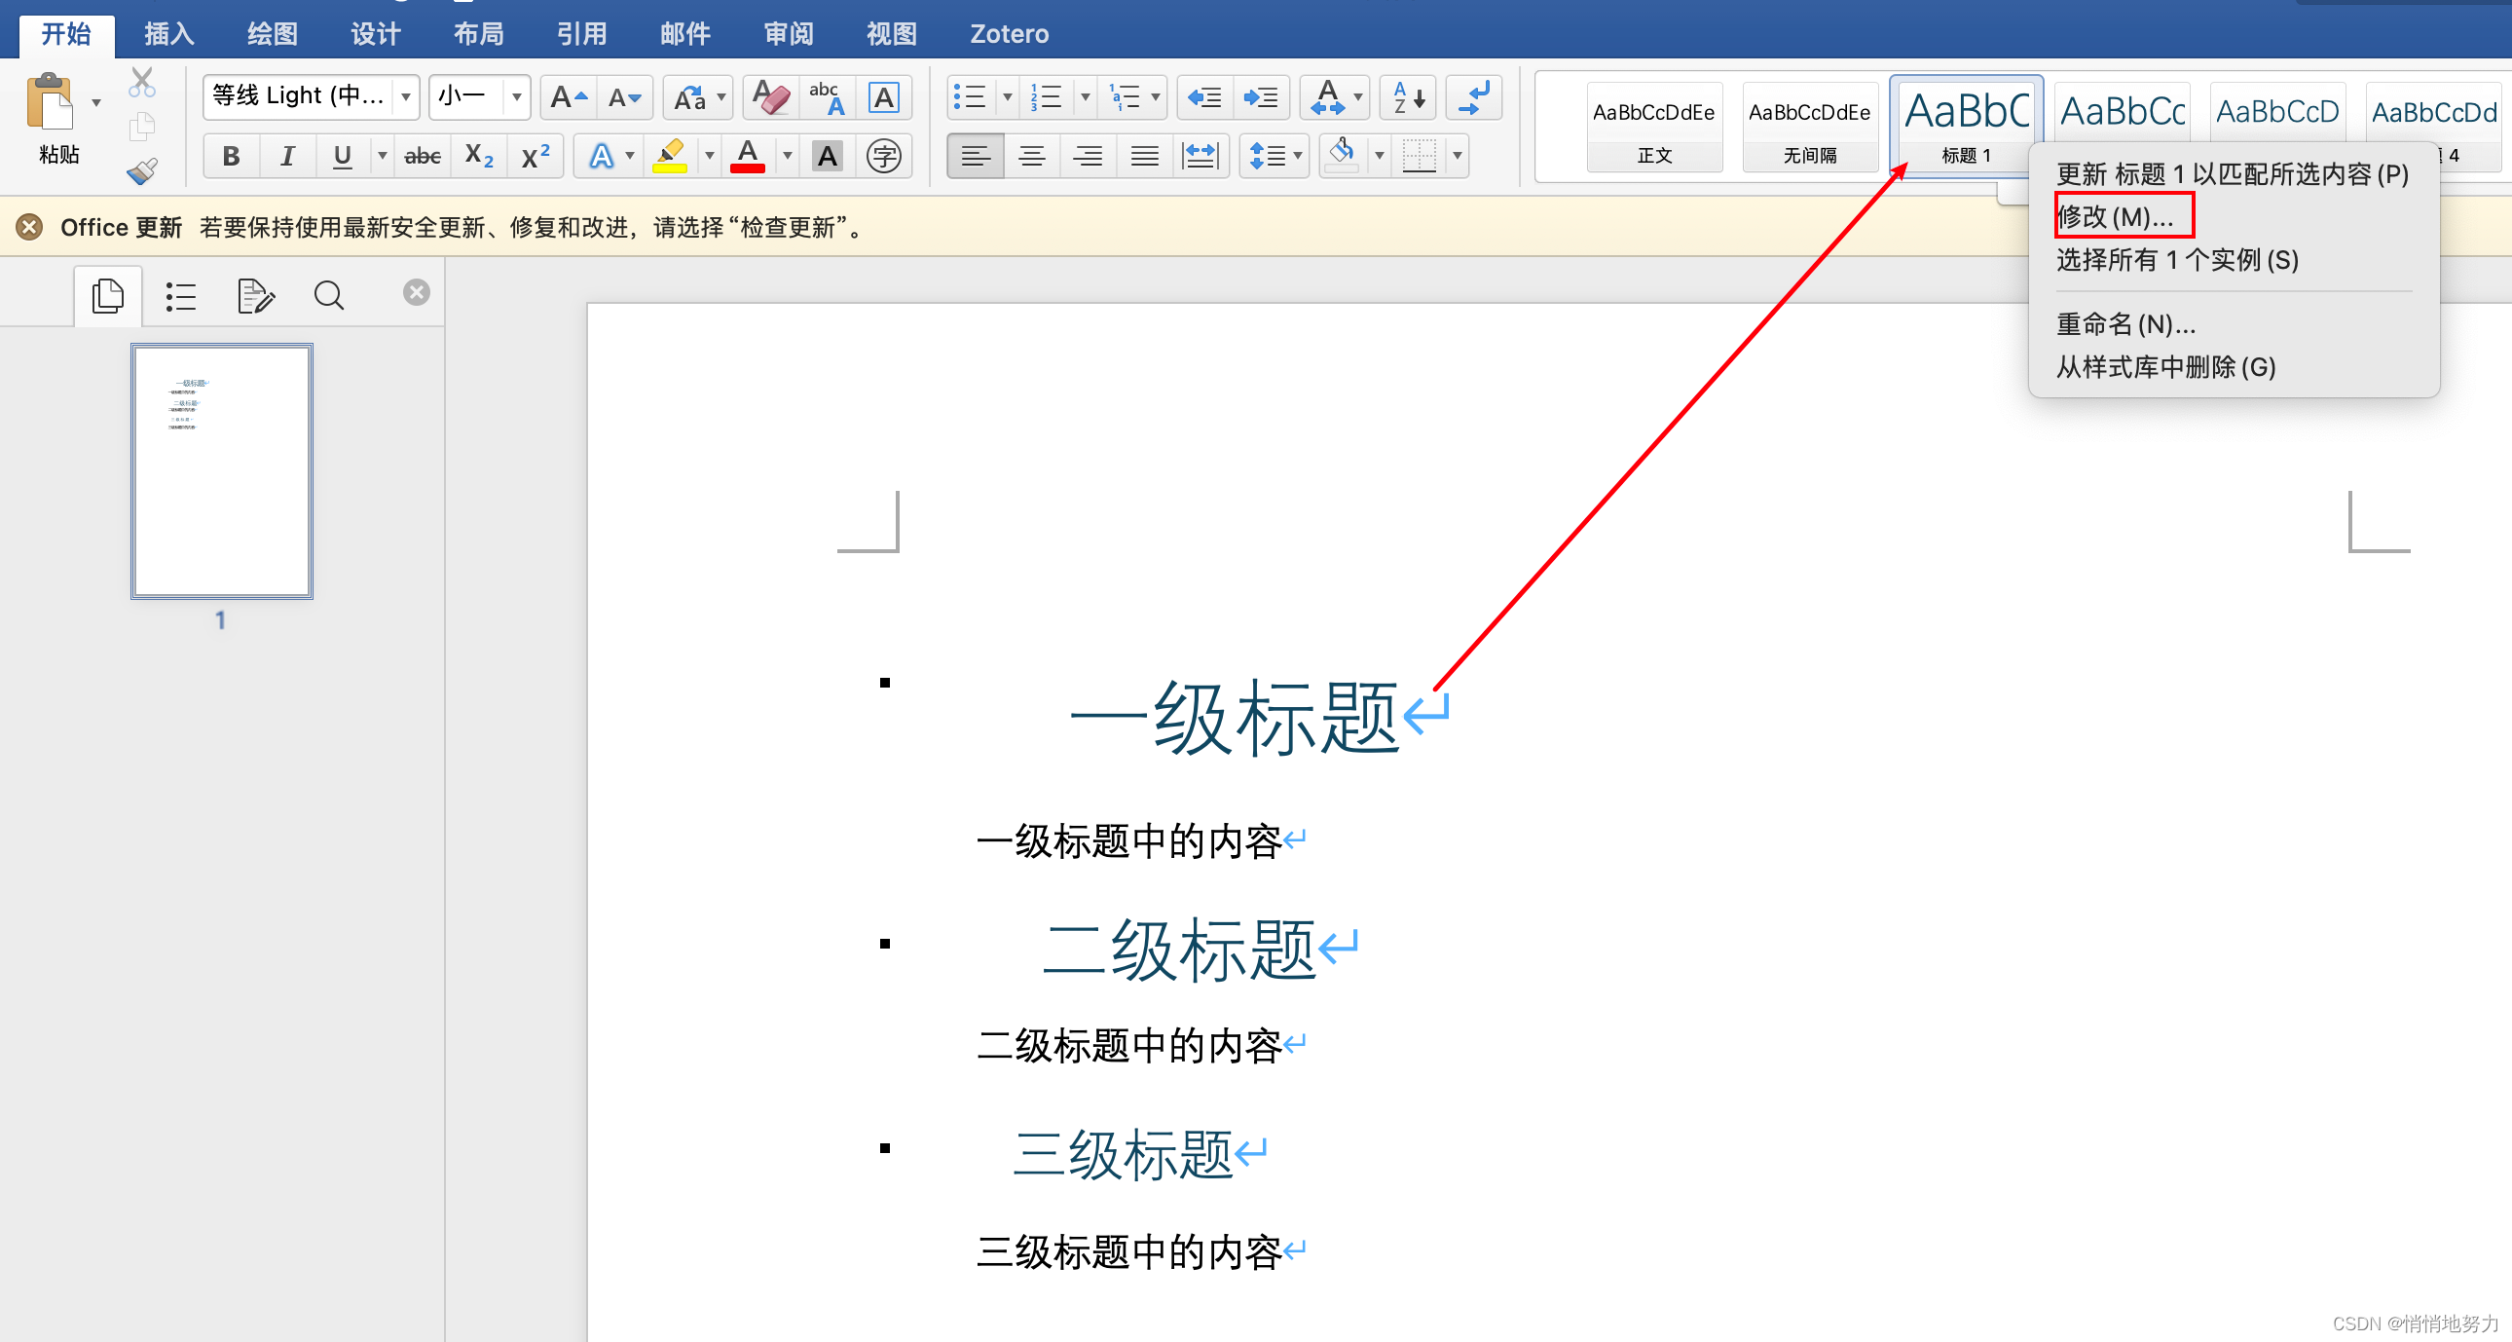
Task: Expand the font name dropdown
Action: click(406, 96)
